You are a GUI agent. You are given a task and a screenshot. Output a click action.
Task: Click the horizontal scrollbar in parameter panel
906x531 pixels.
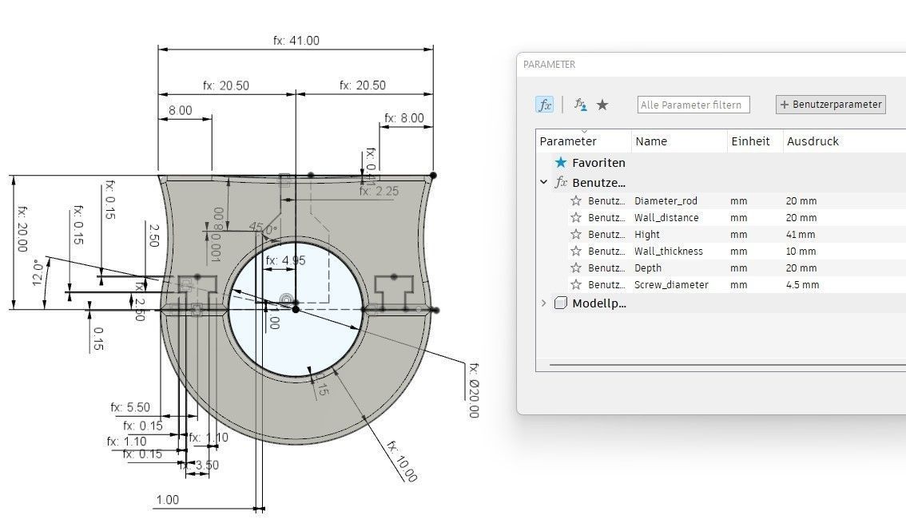coord(727,365)
